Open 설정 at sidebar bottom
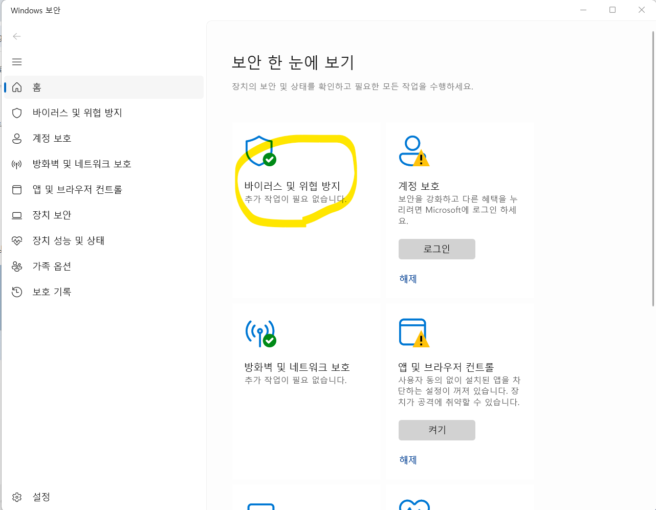The image size is (656, 510). click(104, 497)
